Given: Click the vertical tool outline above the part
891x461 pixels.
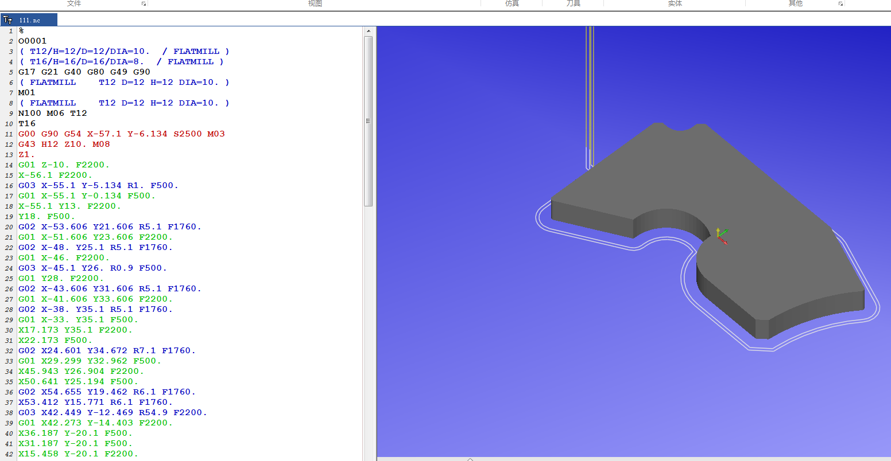Looking at the screenshot, I should [590, 97].
